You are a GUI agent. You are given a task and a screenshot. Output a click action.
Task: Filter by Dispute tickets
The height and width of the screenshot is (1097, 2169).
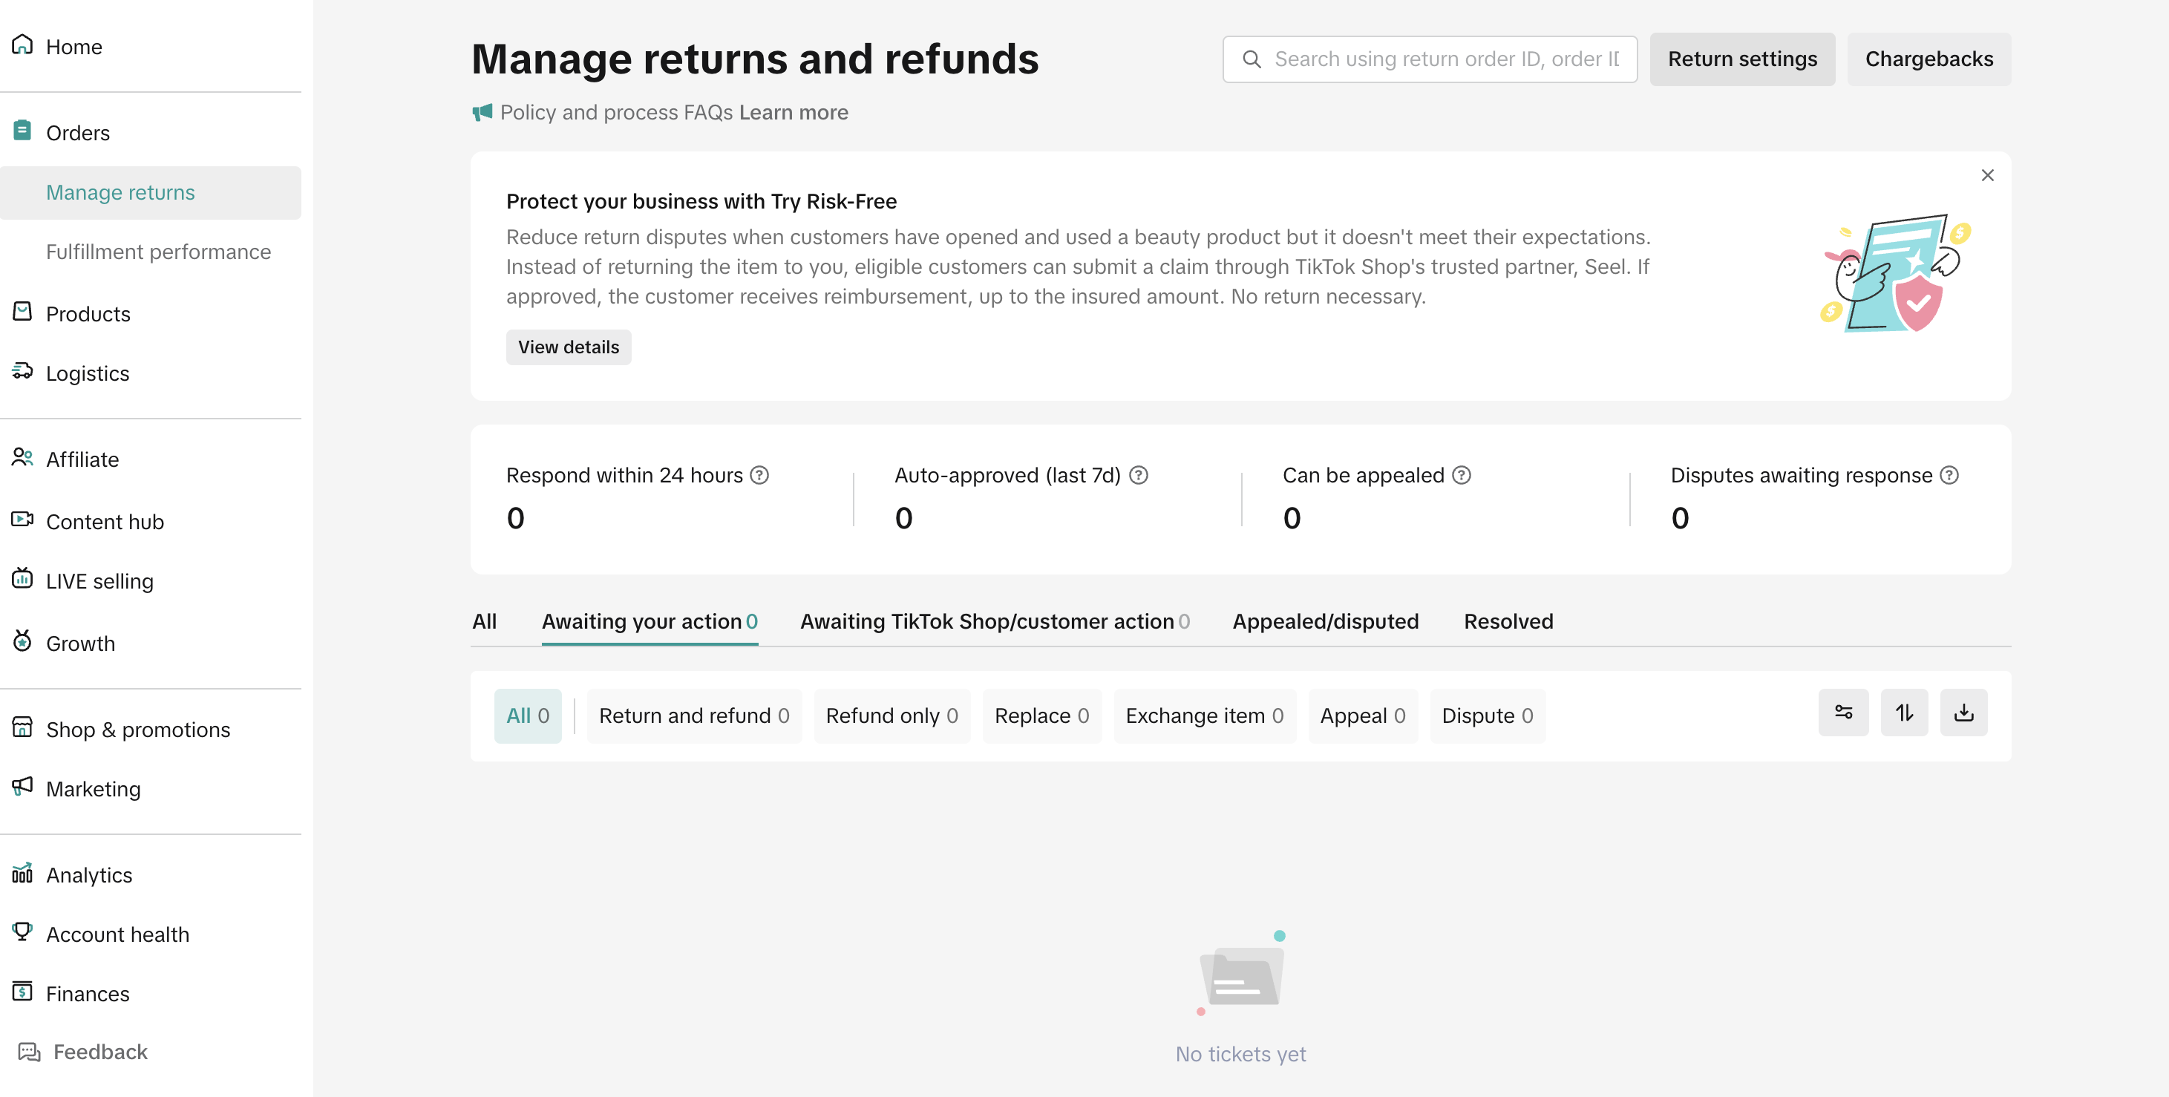1487,715
